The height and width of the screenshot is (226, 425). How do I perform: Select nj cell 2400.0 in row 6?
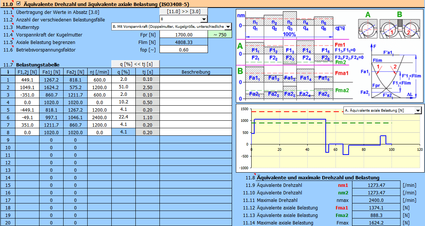click(99, 118)
